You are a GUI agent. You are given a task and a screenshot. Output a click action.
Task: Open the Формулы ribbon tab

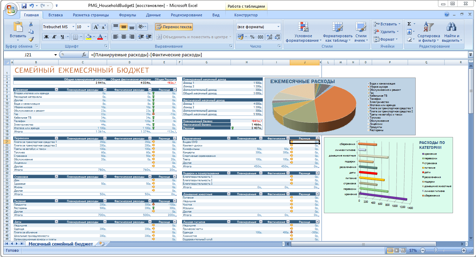pyautogui.click(x=127, y=15)
